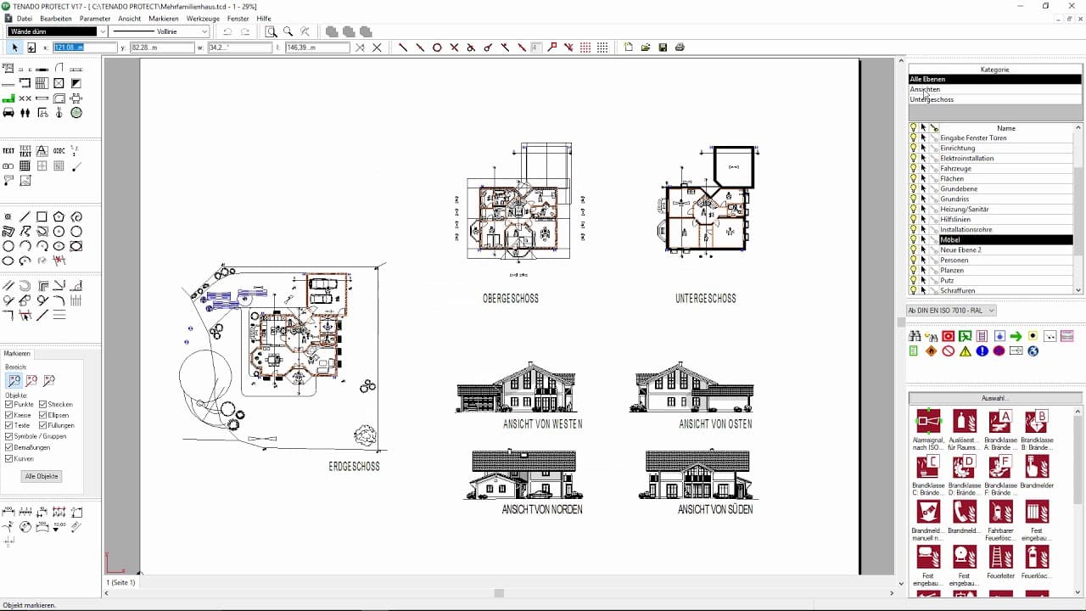Pick the Feuerleiter fire safety symbol

point(1001,557)
